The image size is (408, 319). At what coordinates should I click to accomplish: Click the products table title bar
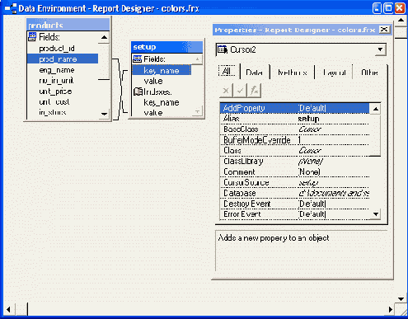(68, 25)
